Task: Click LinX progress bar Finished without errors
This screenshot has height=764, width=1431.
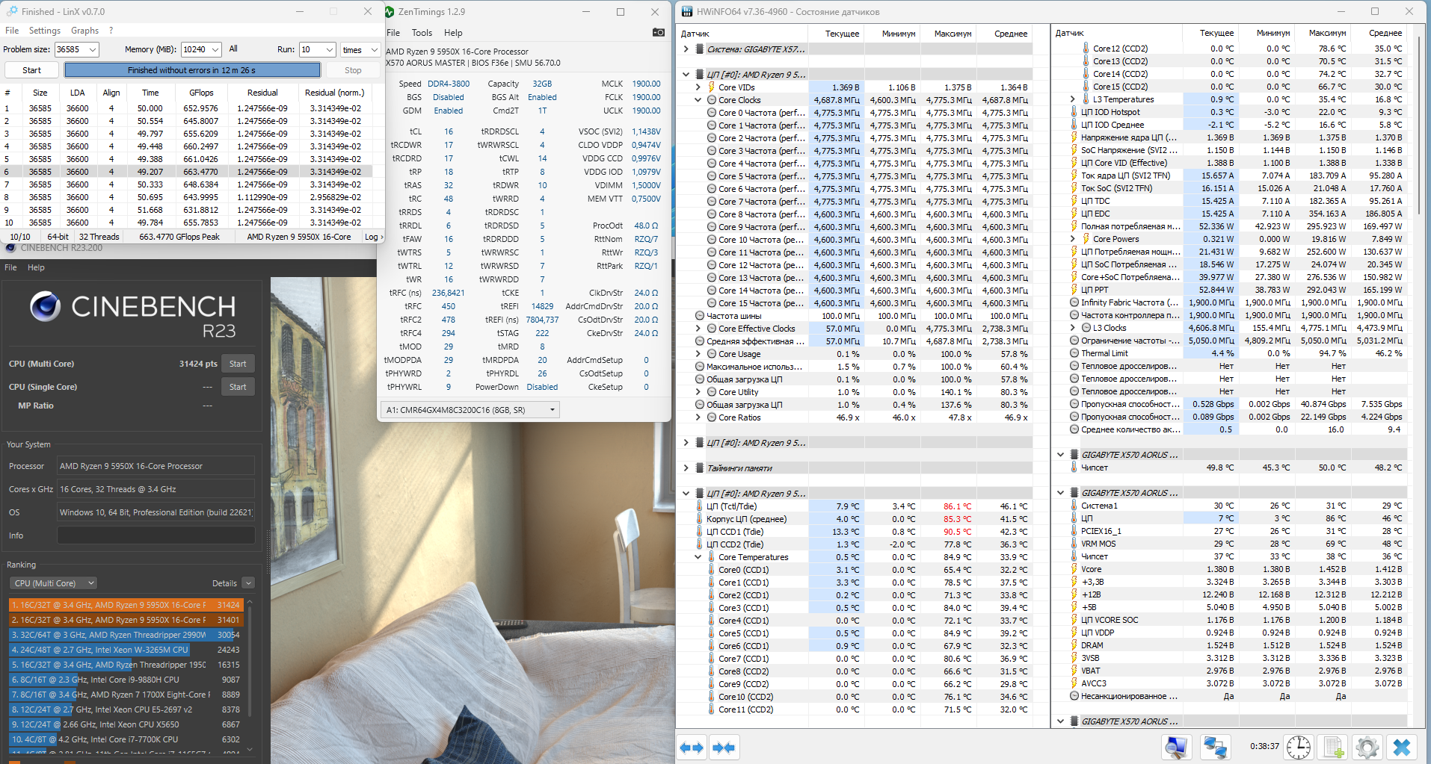Action: tap(192, 70)
